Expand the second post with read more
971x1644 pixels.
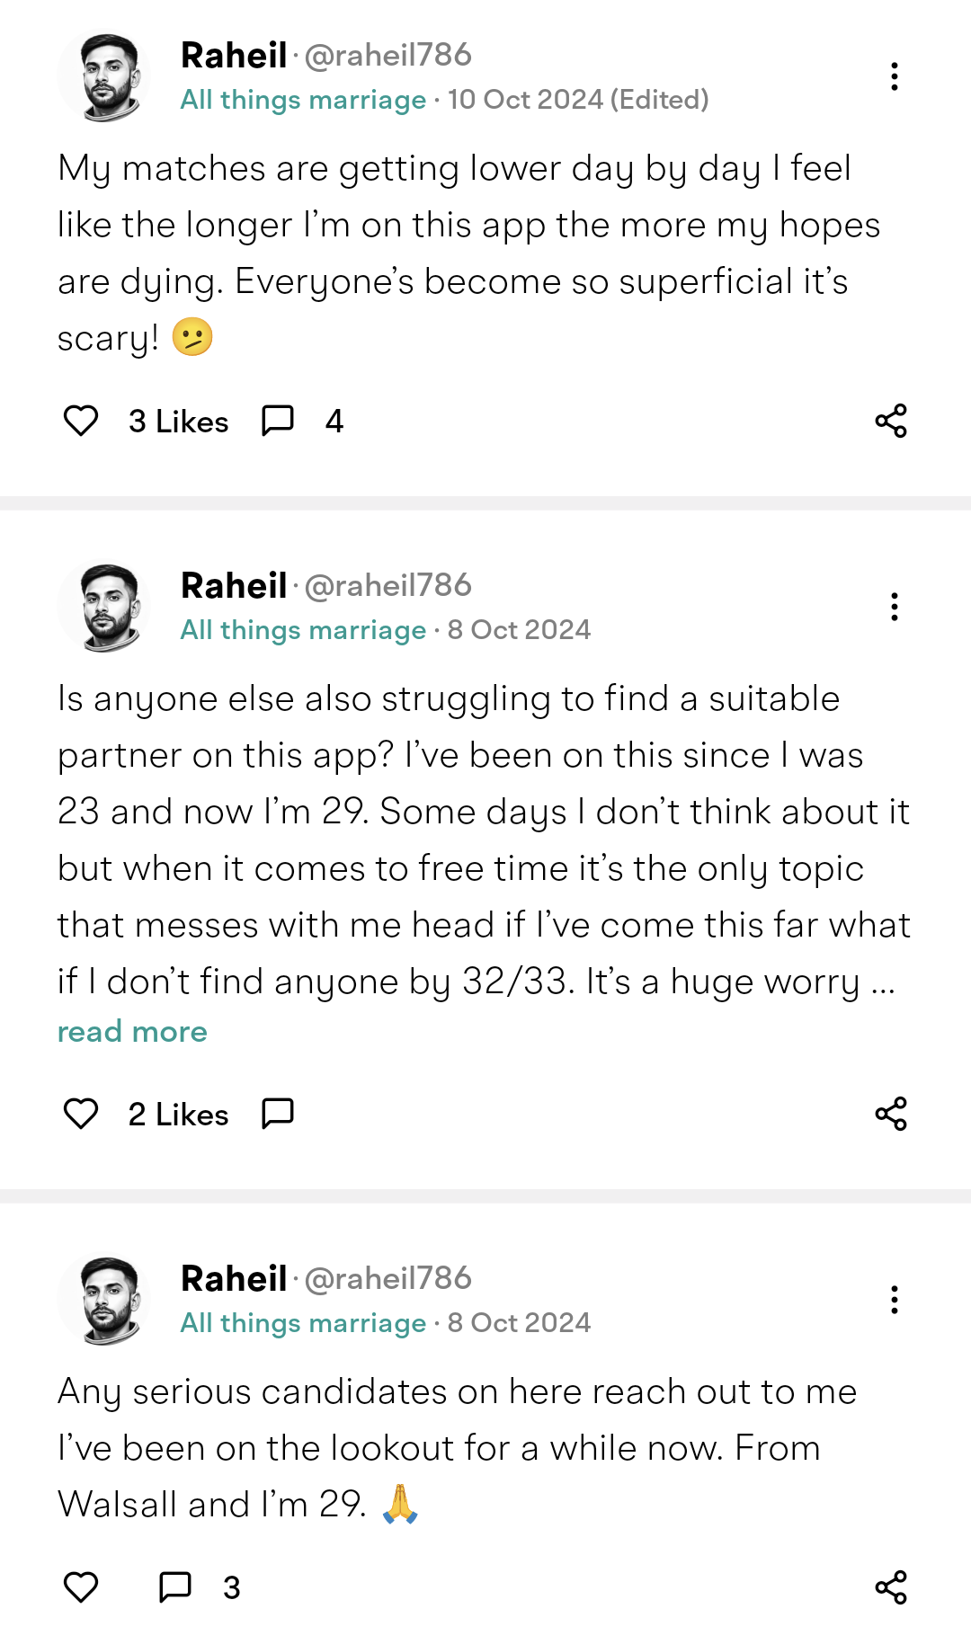[x=132, y=1032]
